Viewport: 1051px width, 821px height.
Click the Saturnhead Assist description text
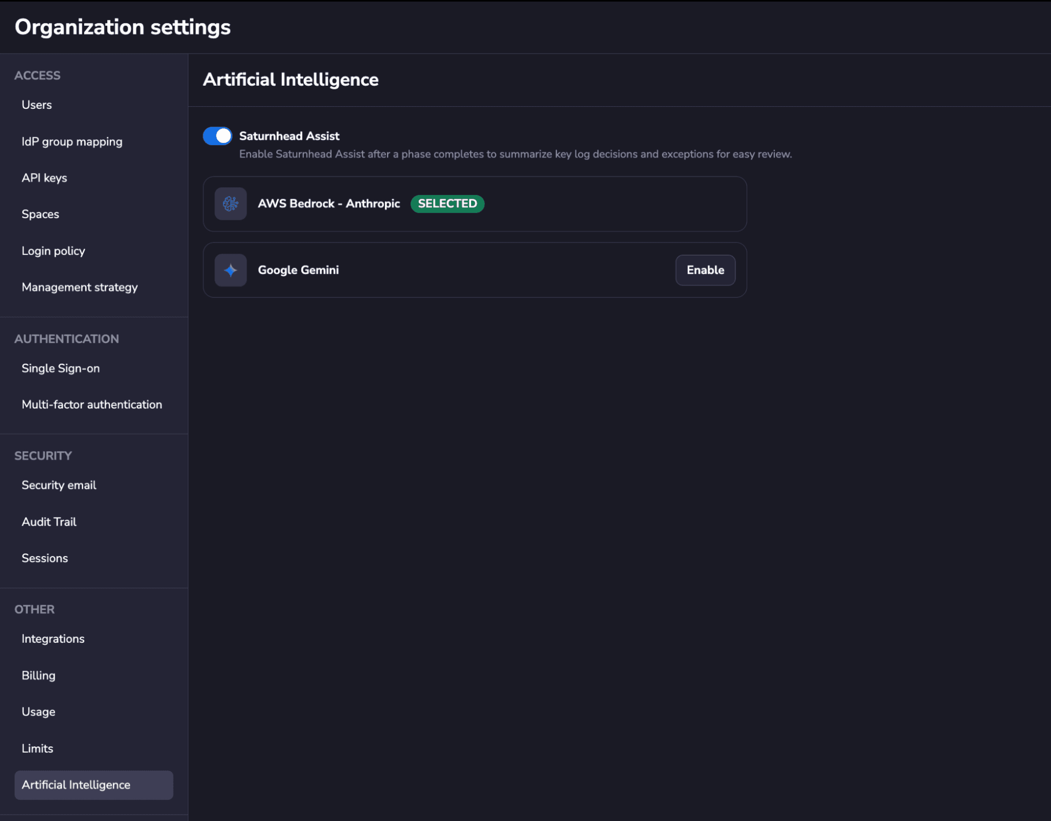click(x=515, y=155)
